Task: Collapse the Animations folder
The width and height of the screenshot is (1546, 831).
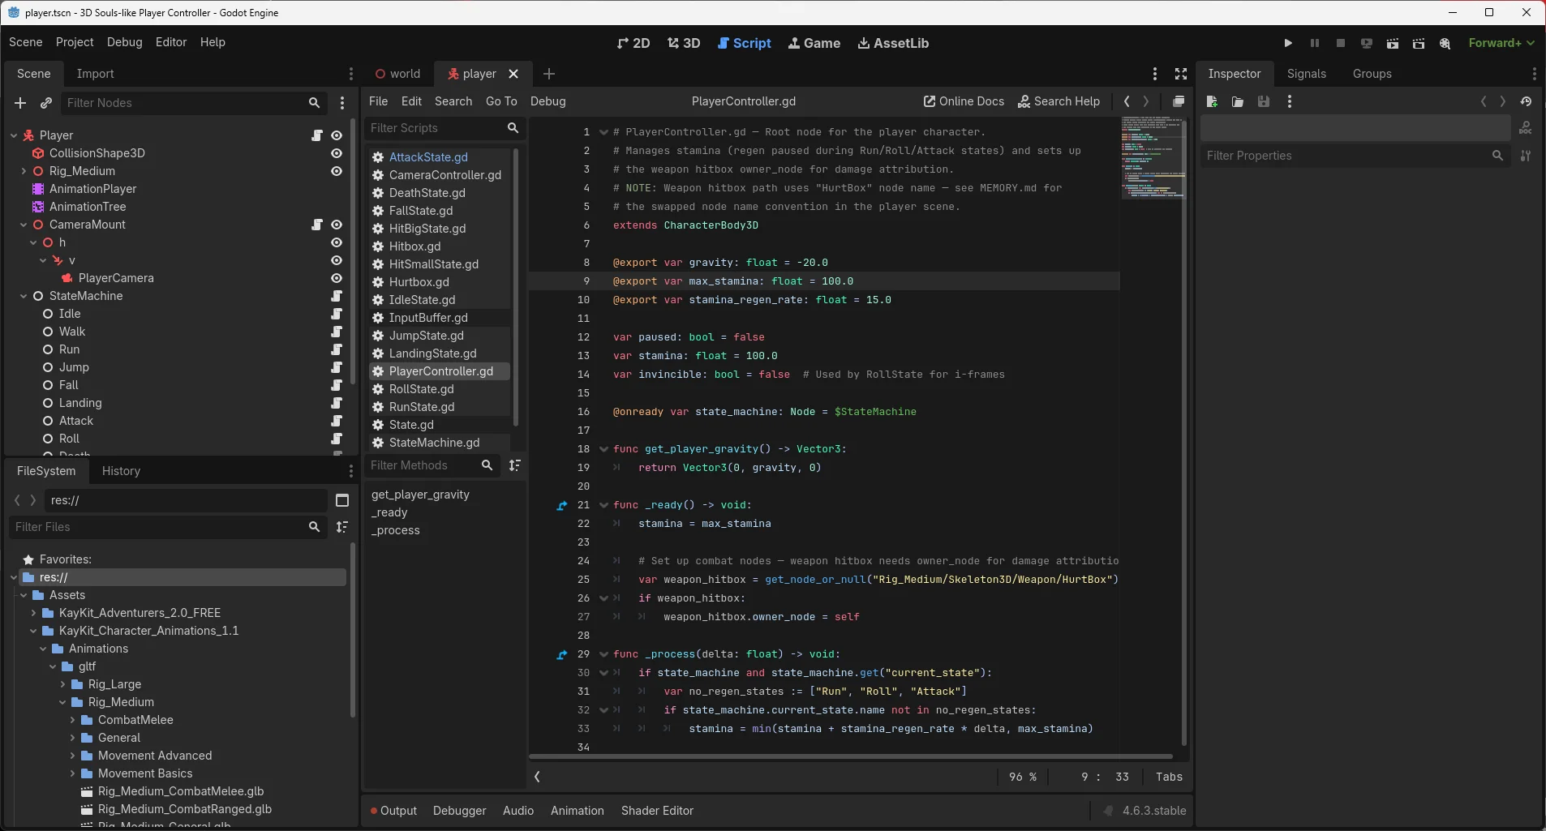Action: [43, 649]
